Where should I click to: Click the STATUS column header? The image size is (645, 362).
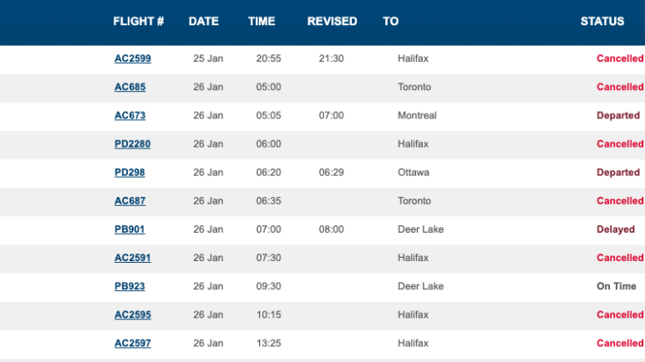[602, 22]
